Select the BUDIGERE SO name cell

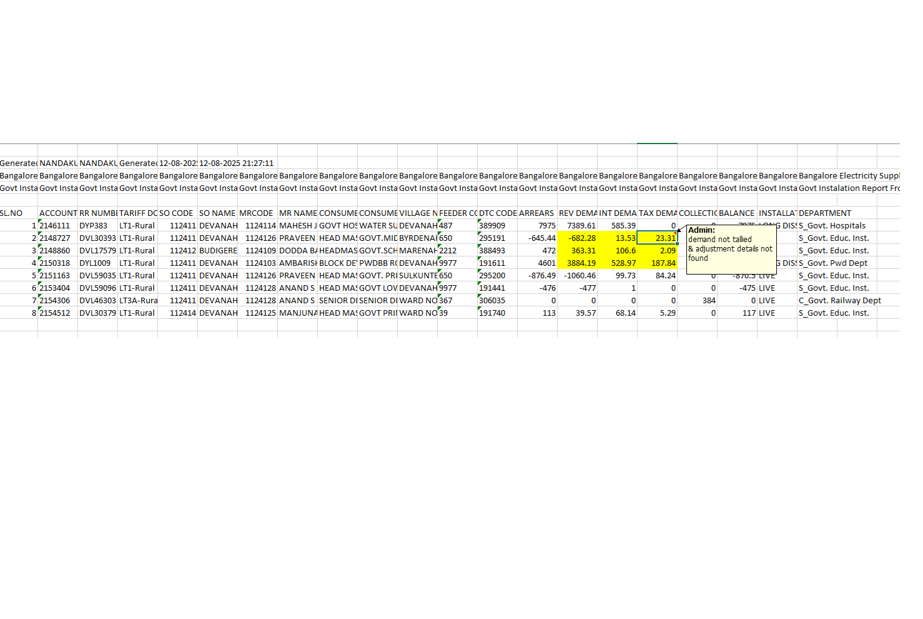217,250
